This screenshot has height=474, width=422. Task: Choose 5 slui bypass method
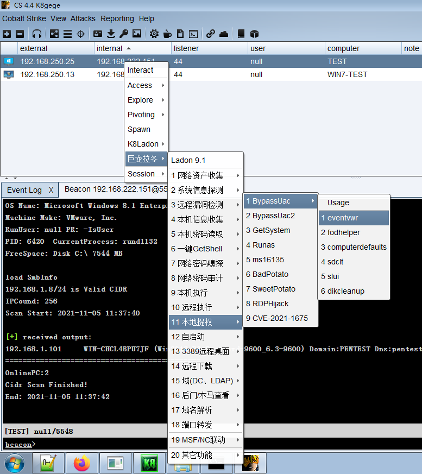pyautogui.click(x=354, y=276)
